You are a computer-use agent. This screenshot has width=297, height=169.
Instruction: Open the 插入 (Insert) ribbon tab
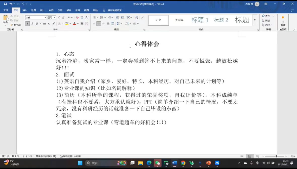25,10
